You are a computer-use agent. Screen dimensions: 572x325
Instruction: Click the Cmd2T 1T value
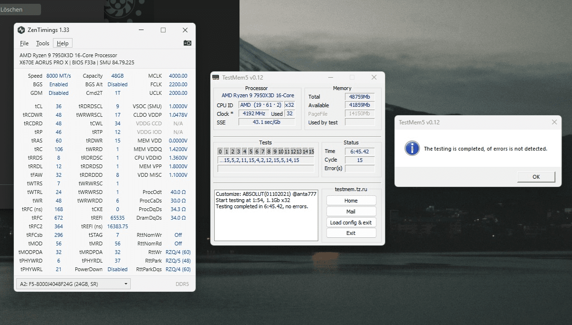point(117,93)
